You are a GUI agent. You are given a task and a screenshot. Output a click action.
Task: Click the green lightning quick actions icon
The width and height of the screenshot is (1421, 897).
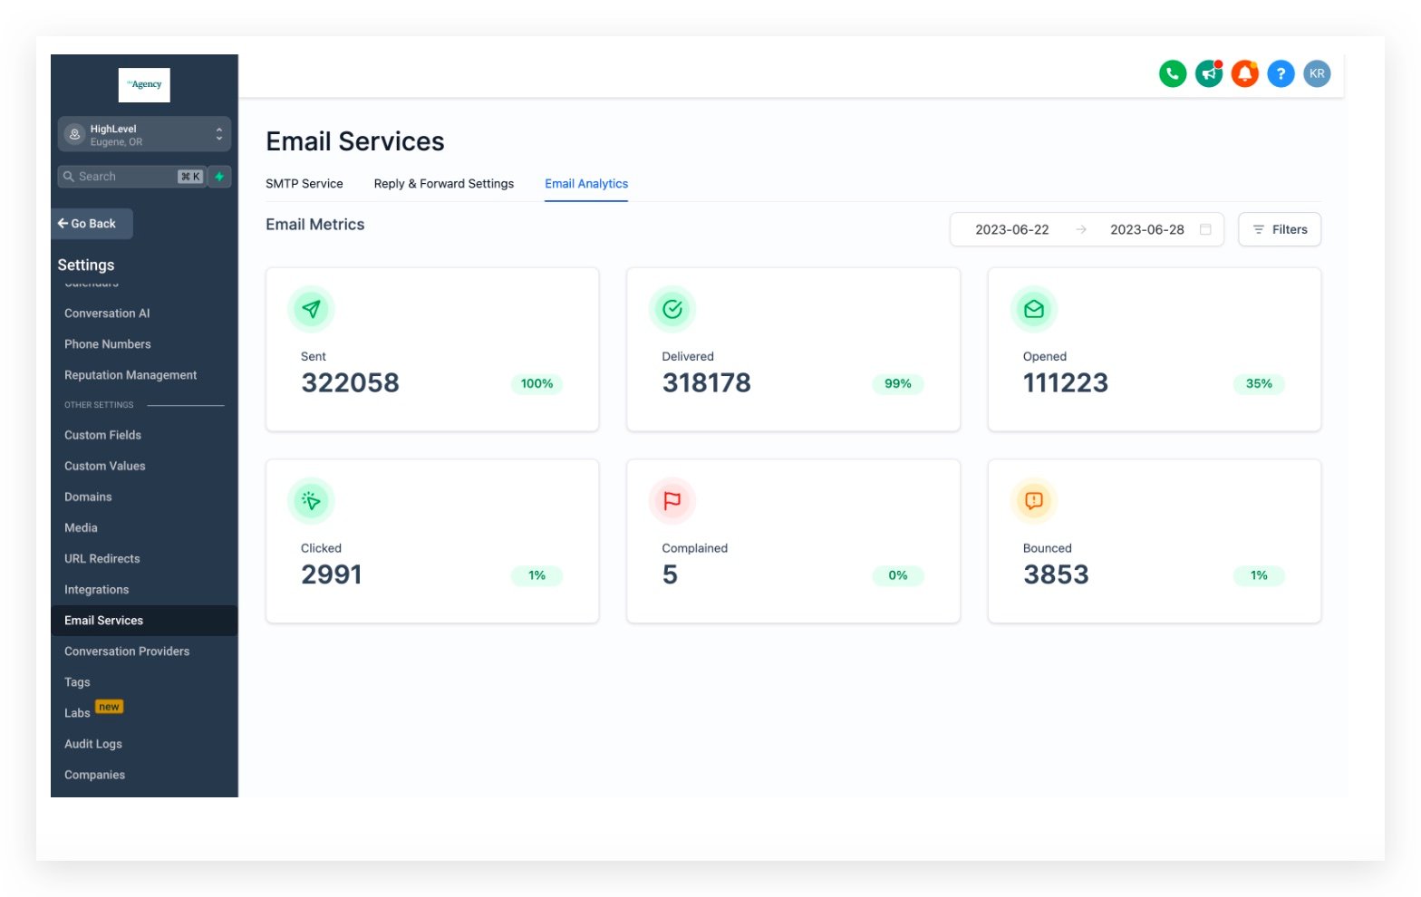[x=219, y=177]
